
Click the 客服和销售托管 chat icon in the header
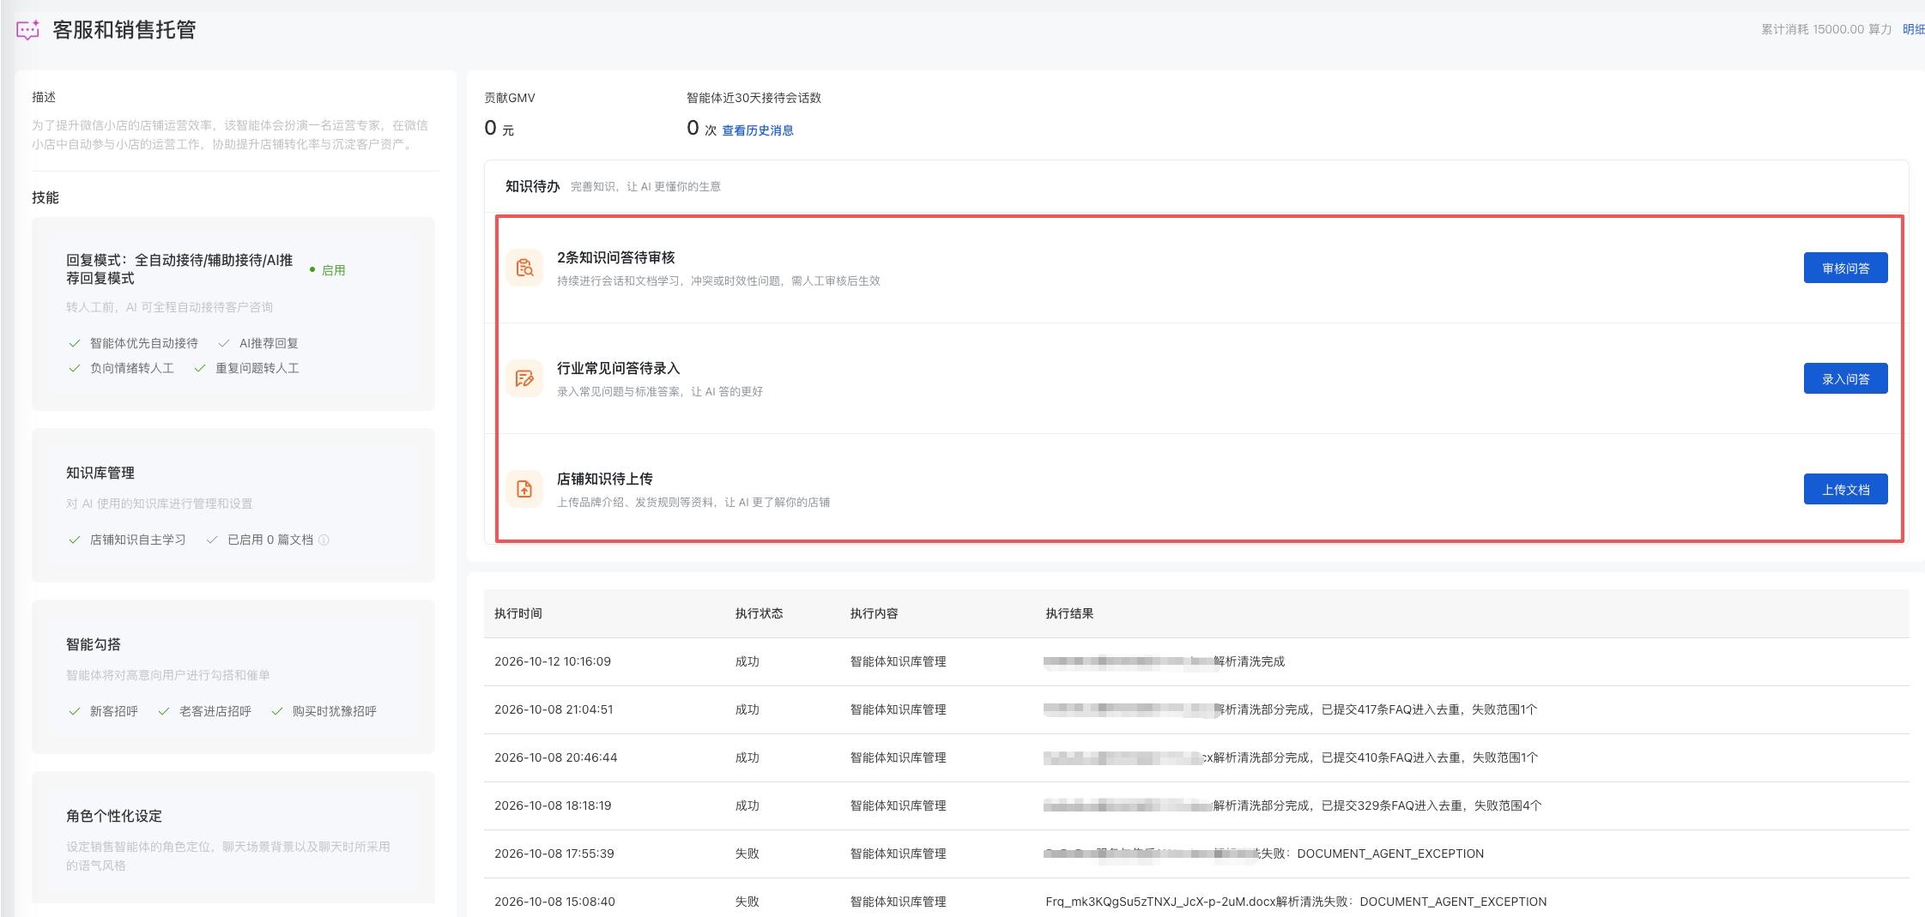[x=28, y=30]
